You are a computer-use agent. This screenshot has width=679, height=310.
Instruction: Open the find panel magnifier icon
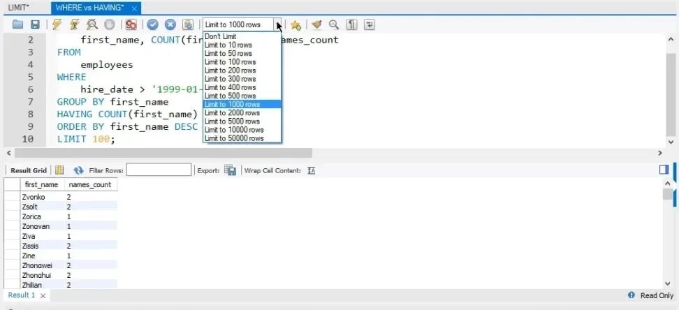click(x=333, y=24)
